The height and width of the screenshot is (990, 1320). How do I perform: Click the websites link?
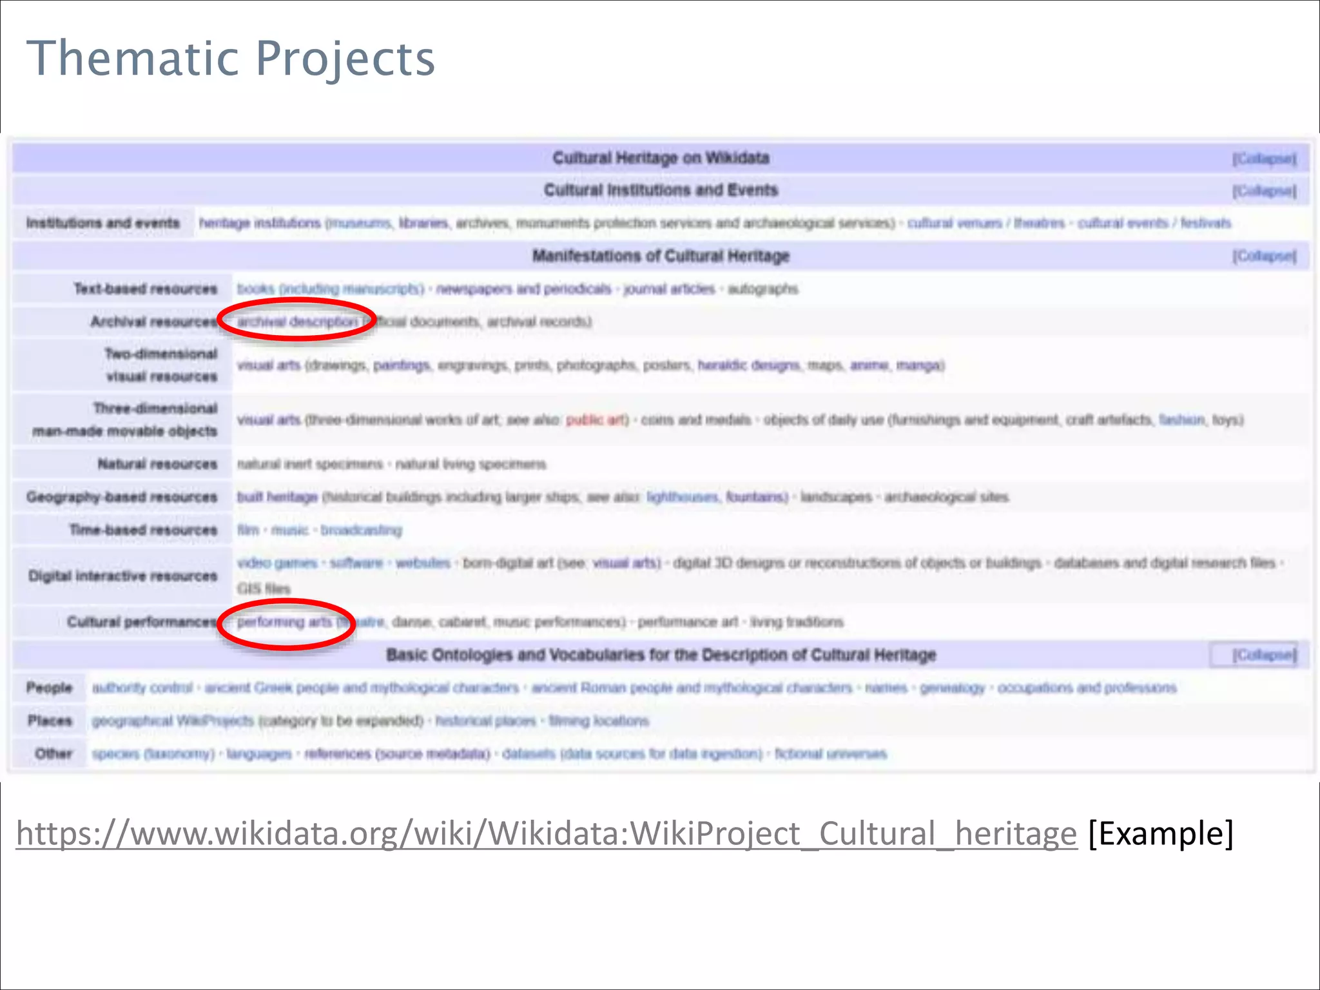click(x=423, y=563)
